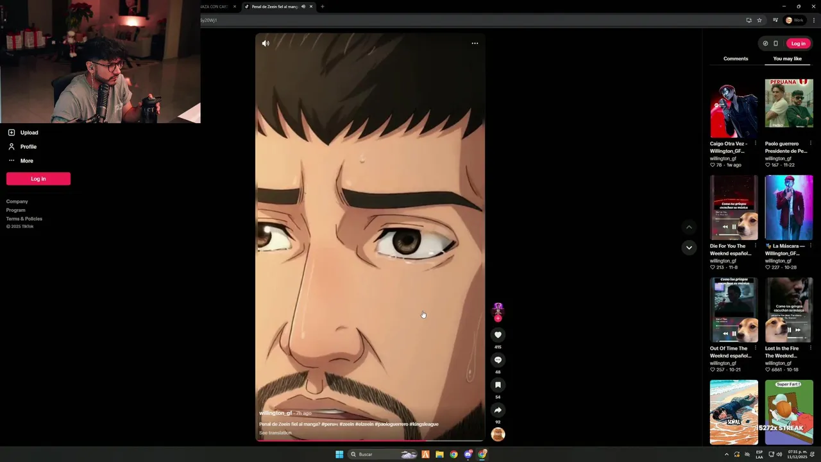Viewport: 821px width, 462px height.
Task: Click the left sidebar Log in button
Action: click(x=38, y=179)
